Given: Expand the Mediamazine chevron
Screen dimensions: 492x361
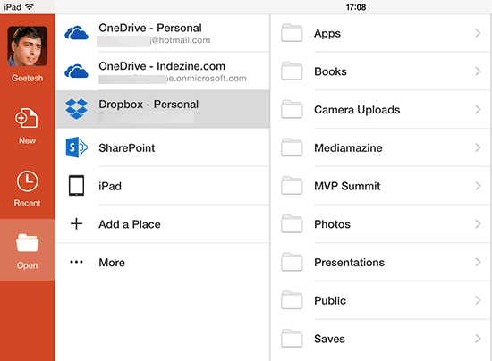Looking at the screenshot, I should pyautogui.click(x=478, y=147).
